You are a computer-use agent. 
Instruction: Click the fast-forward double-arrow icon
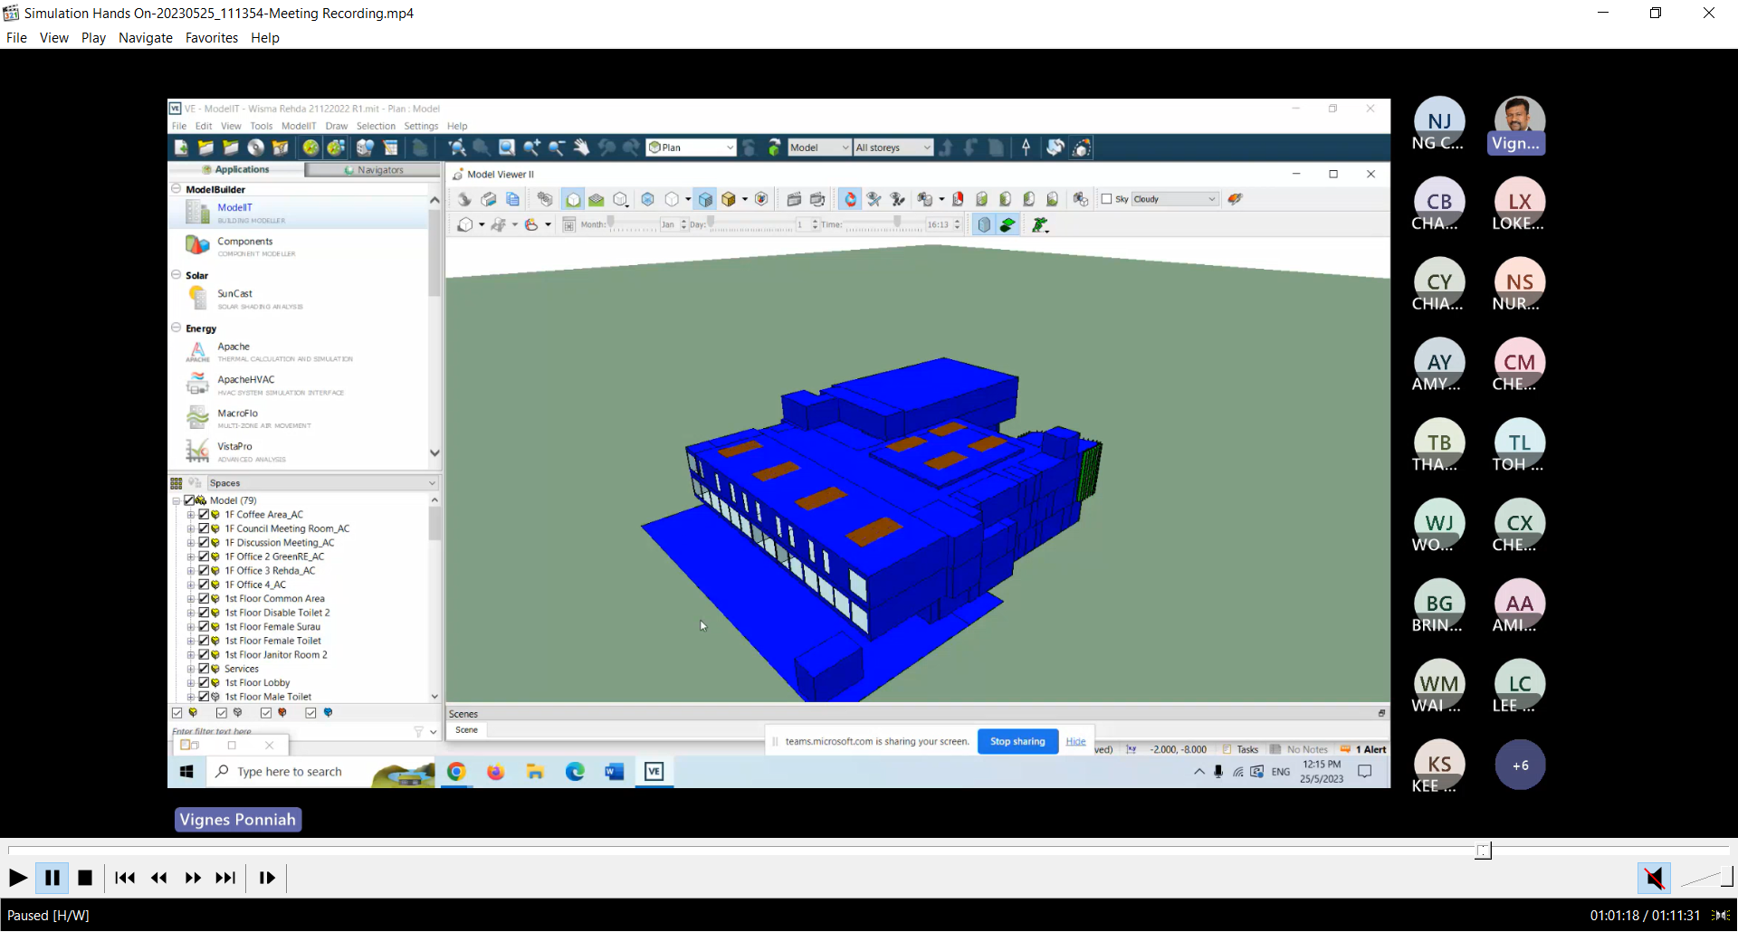point(193,878)
